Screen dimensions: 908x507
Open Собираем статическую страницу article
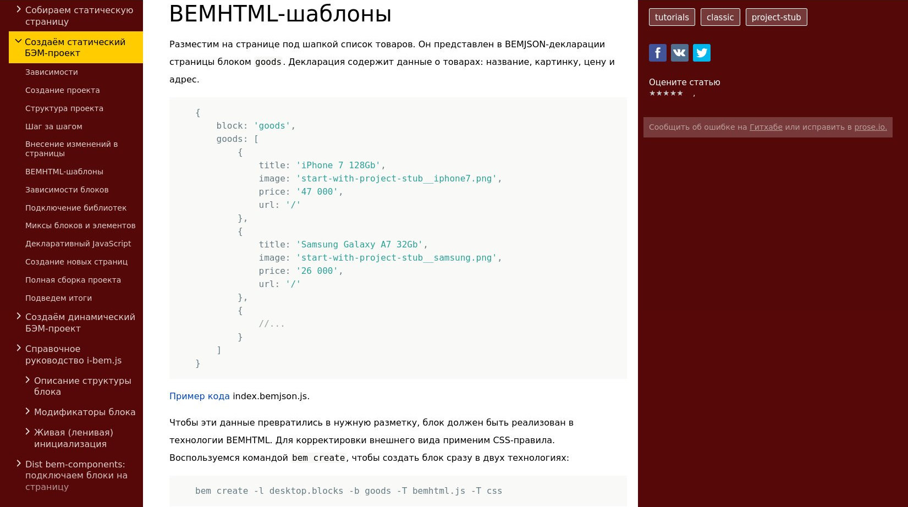(79, 15)
